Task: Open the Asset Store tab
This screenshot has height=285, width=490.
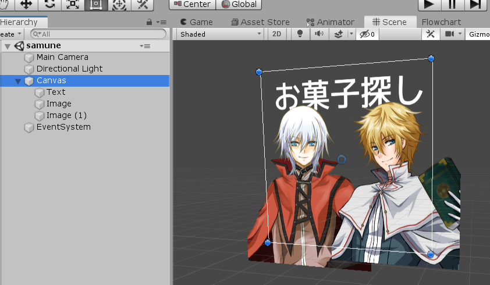Action: (260, 22)
